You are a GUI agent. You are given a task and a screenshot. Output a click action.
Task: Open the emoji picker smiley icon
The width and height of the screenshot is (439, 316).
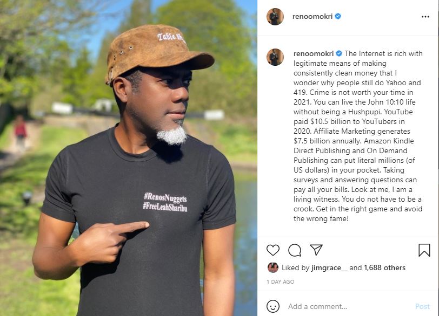coord(274,306)
